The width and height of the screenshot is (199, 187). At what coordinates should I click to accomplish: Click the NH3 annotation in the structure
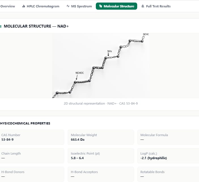(110, 51)
